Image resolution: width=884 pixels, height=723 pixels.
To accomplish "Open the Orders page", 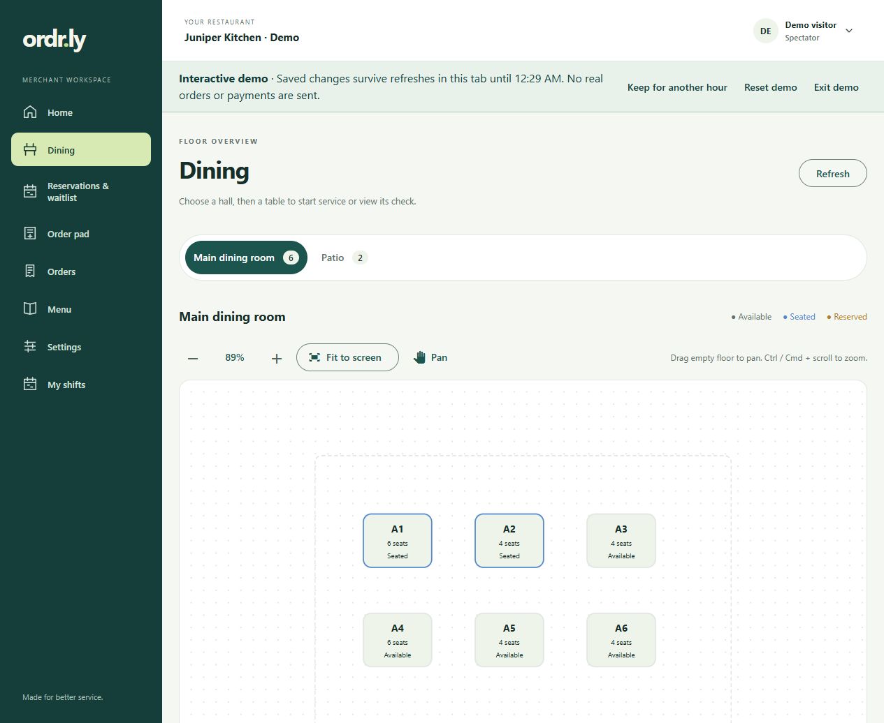I will [81, 271].
